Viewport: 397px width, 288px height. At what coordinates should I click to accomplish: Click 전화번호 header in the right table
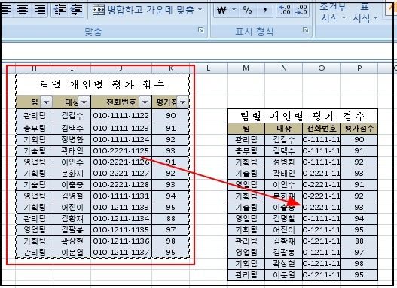(x=322, y=129)
